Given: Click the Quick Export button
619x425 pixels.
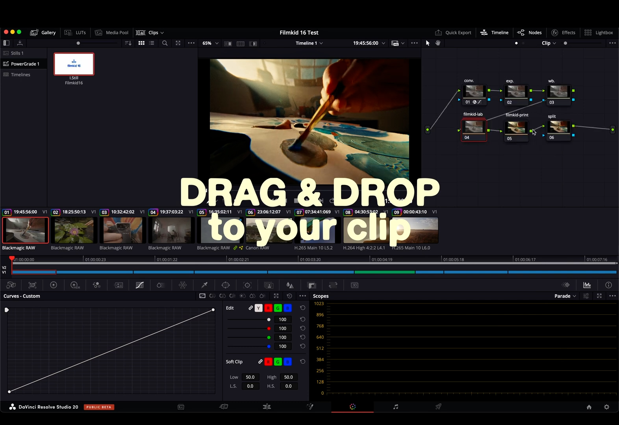Looking at the screenshot, I should coord(453,33).
